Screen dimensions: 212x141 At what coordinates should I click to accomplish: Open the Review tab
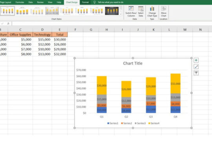(x=40, y=2)
